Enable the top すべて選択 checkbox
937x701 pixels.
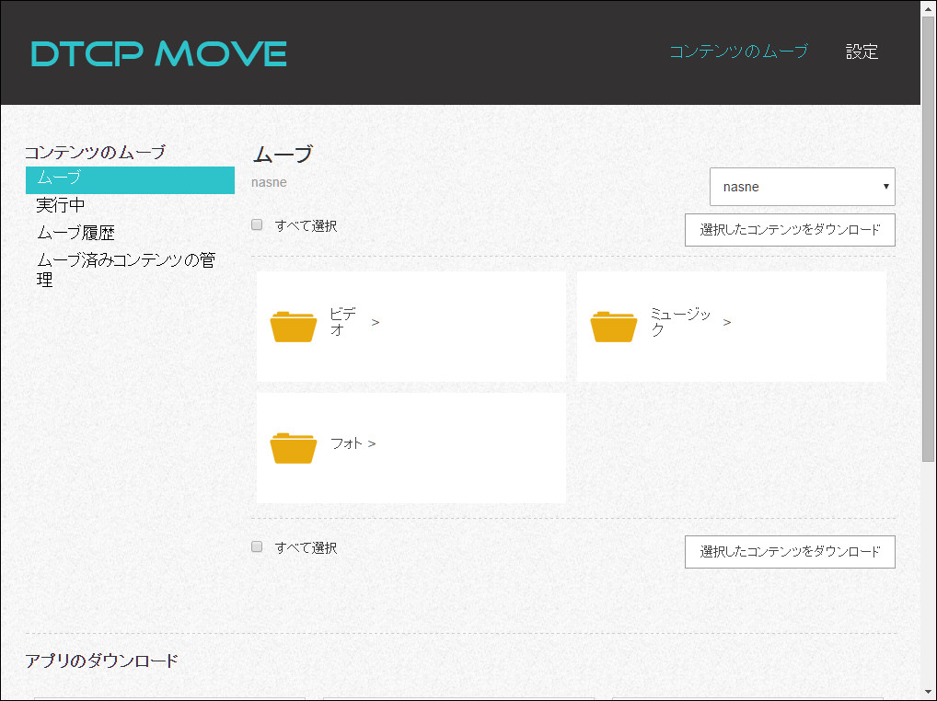click(257, 224)
